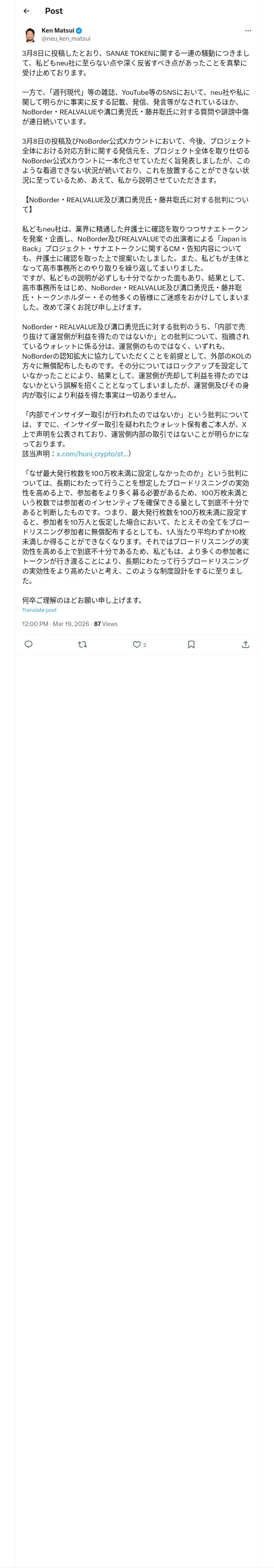Open the share upload icon

246,645
